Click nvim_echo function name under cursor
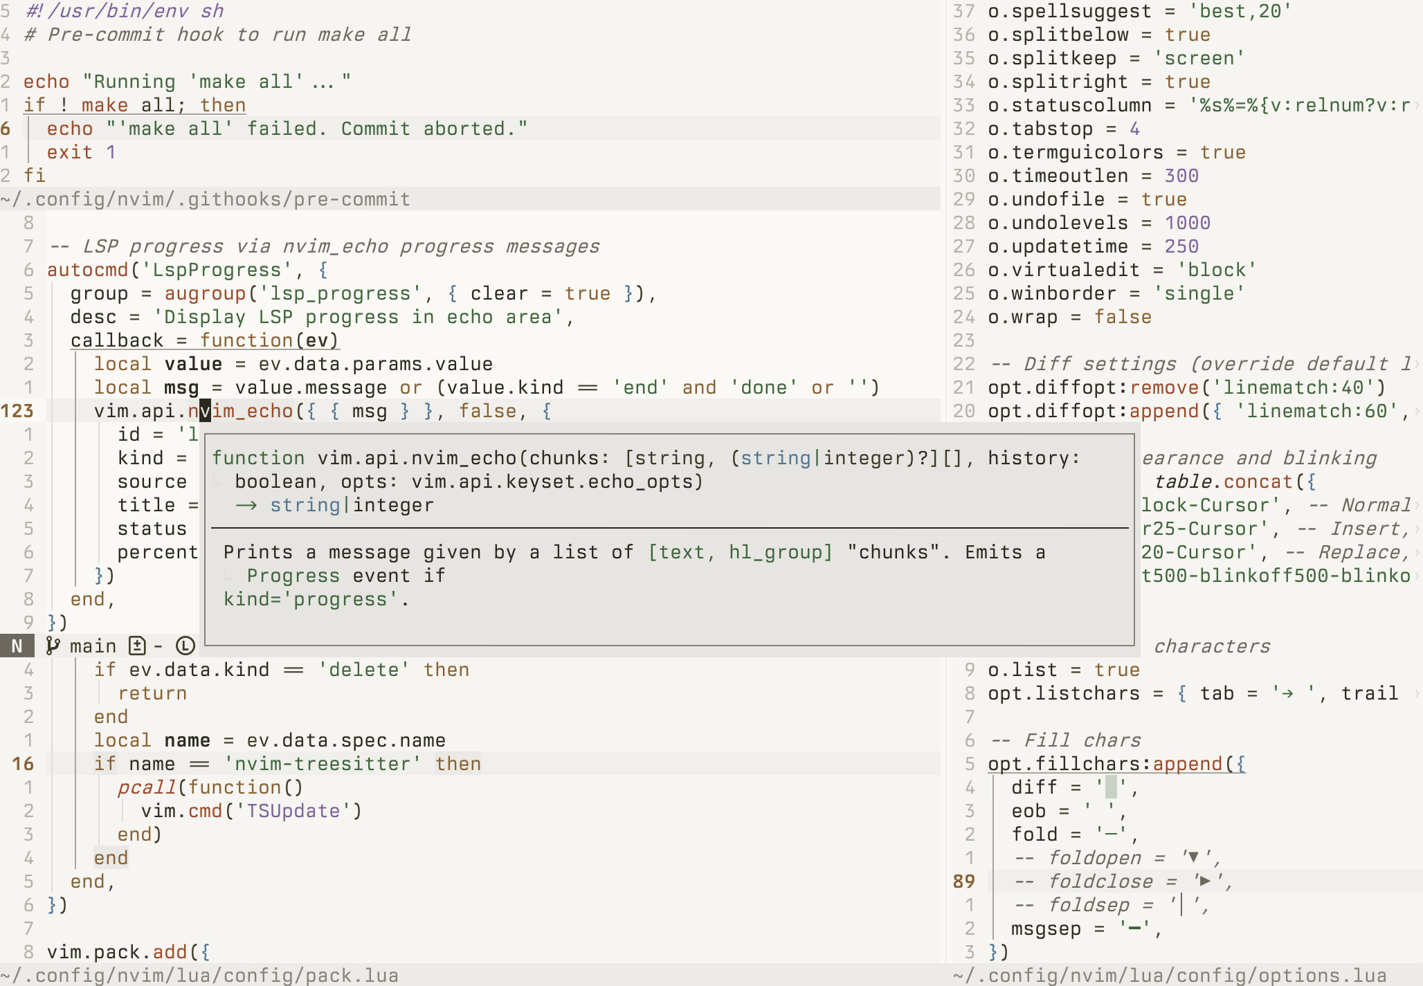 [241, 411]
